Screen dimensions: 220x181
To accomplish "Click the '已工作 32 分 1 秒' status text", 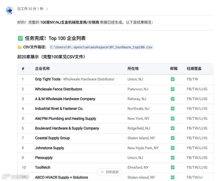I will coord(30,9).
